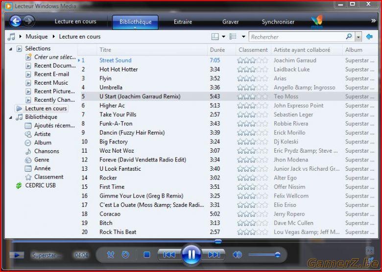Select the Recent E-mail playlist
The width and height of the screenshot is (382, 272).
tap(51, 74)
